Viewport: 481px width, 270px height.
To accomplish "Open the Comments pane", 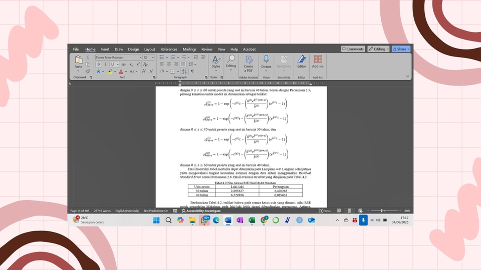I will tap(353, 49).
